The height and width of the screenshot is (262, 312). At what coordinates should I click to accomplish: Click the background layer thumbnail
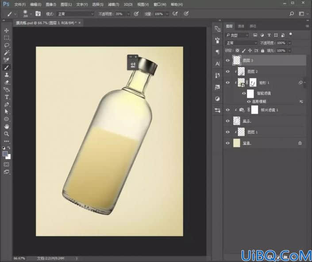(x=237, y=143)
